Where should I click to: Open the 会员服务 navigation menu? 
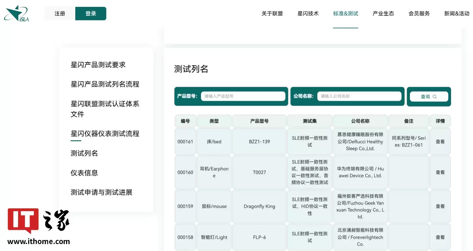click(x=419, y=13)
